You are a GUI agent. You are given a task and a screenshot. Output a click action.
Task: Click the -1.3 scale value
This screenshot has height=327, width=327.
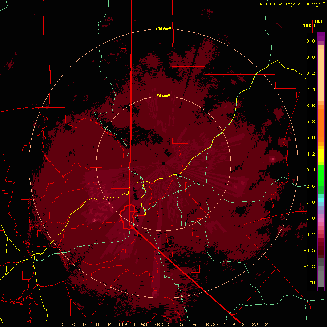point(309,267)
